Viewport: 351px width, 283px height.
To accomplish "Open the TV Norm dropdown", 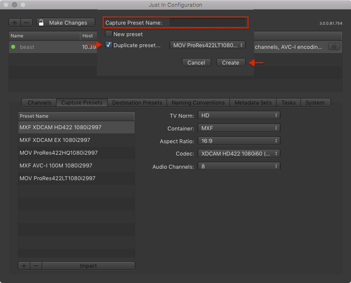I will (x=239, y=115).
